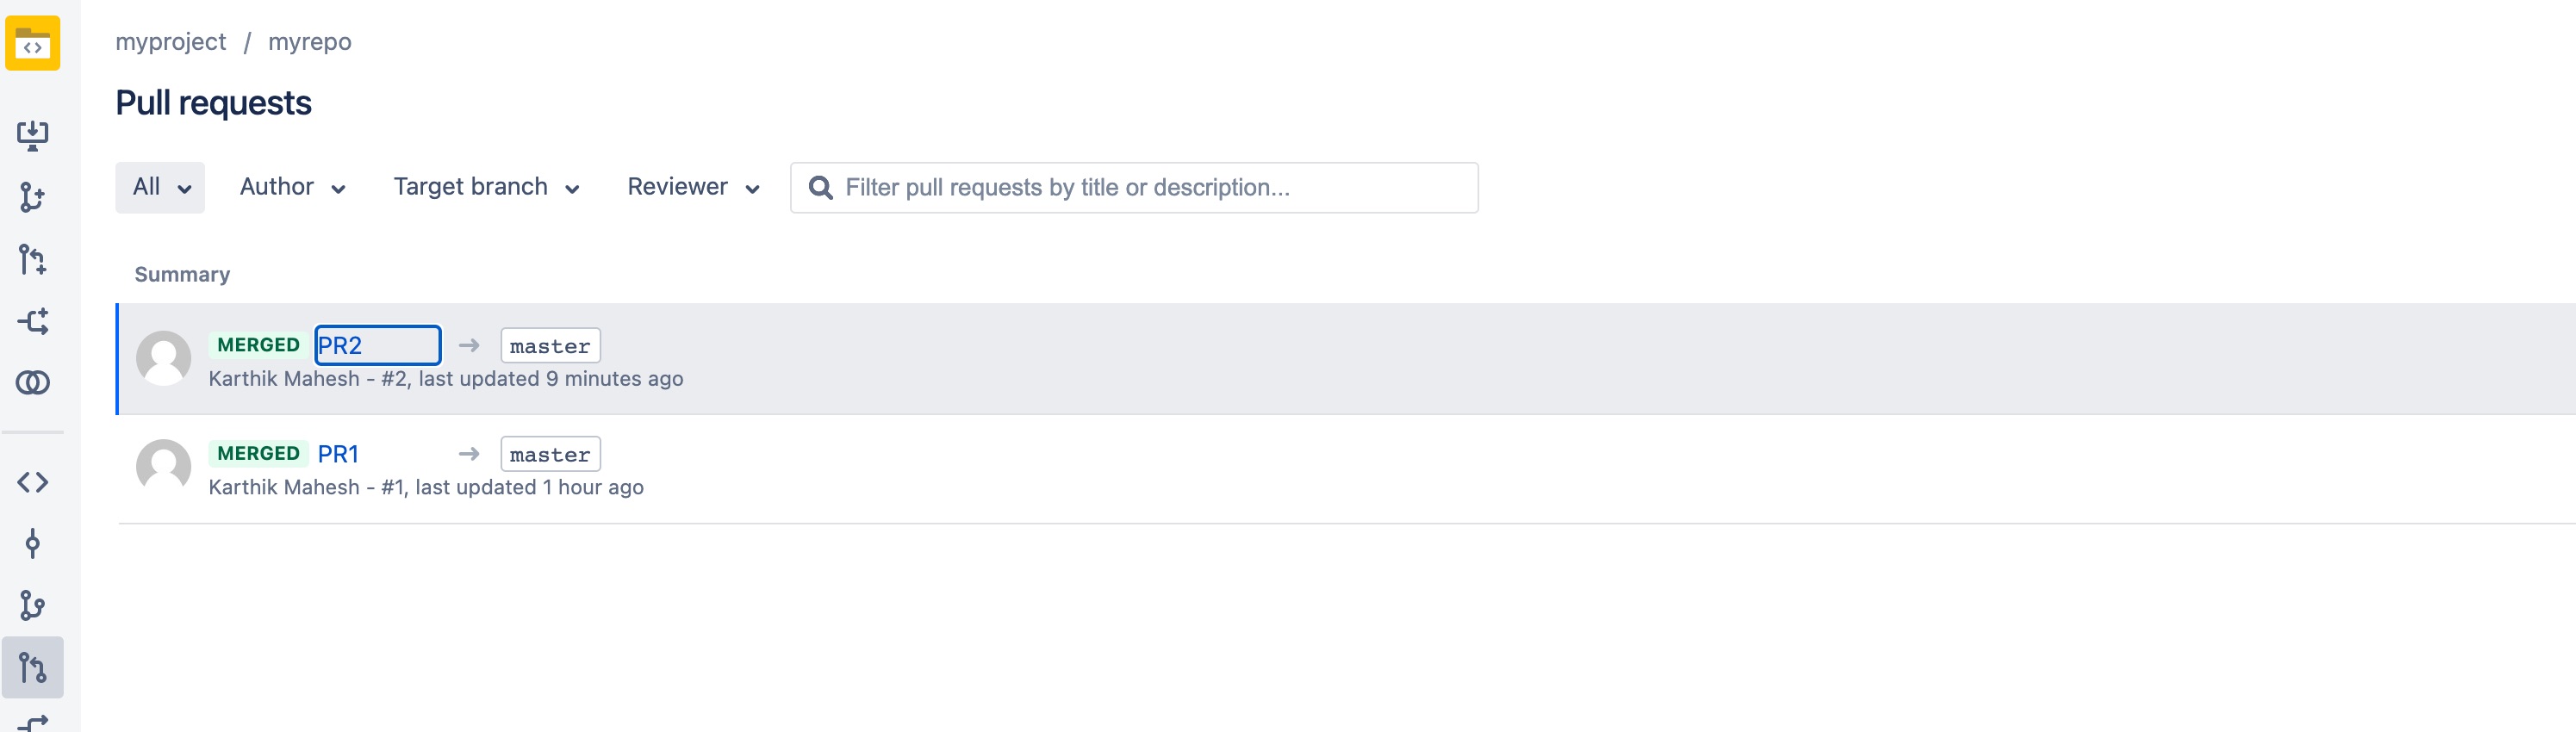Open the PR2 pull request link
The height and width of the screenshot is (732, 2576).
pyautogui.click(x=340, y=345)
